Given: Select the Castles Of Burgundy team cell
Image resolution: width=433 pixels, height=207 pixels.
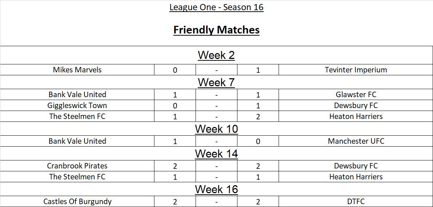Looking at the screenshot, I should pos(77,202).
